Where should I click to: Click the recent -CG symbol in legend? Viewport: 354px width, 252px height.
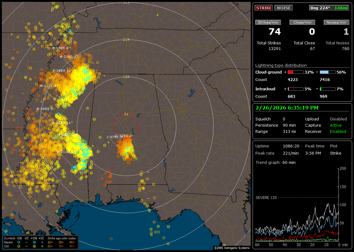[x=19, y=242]
